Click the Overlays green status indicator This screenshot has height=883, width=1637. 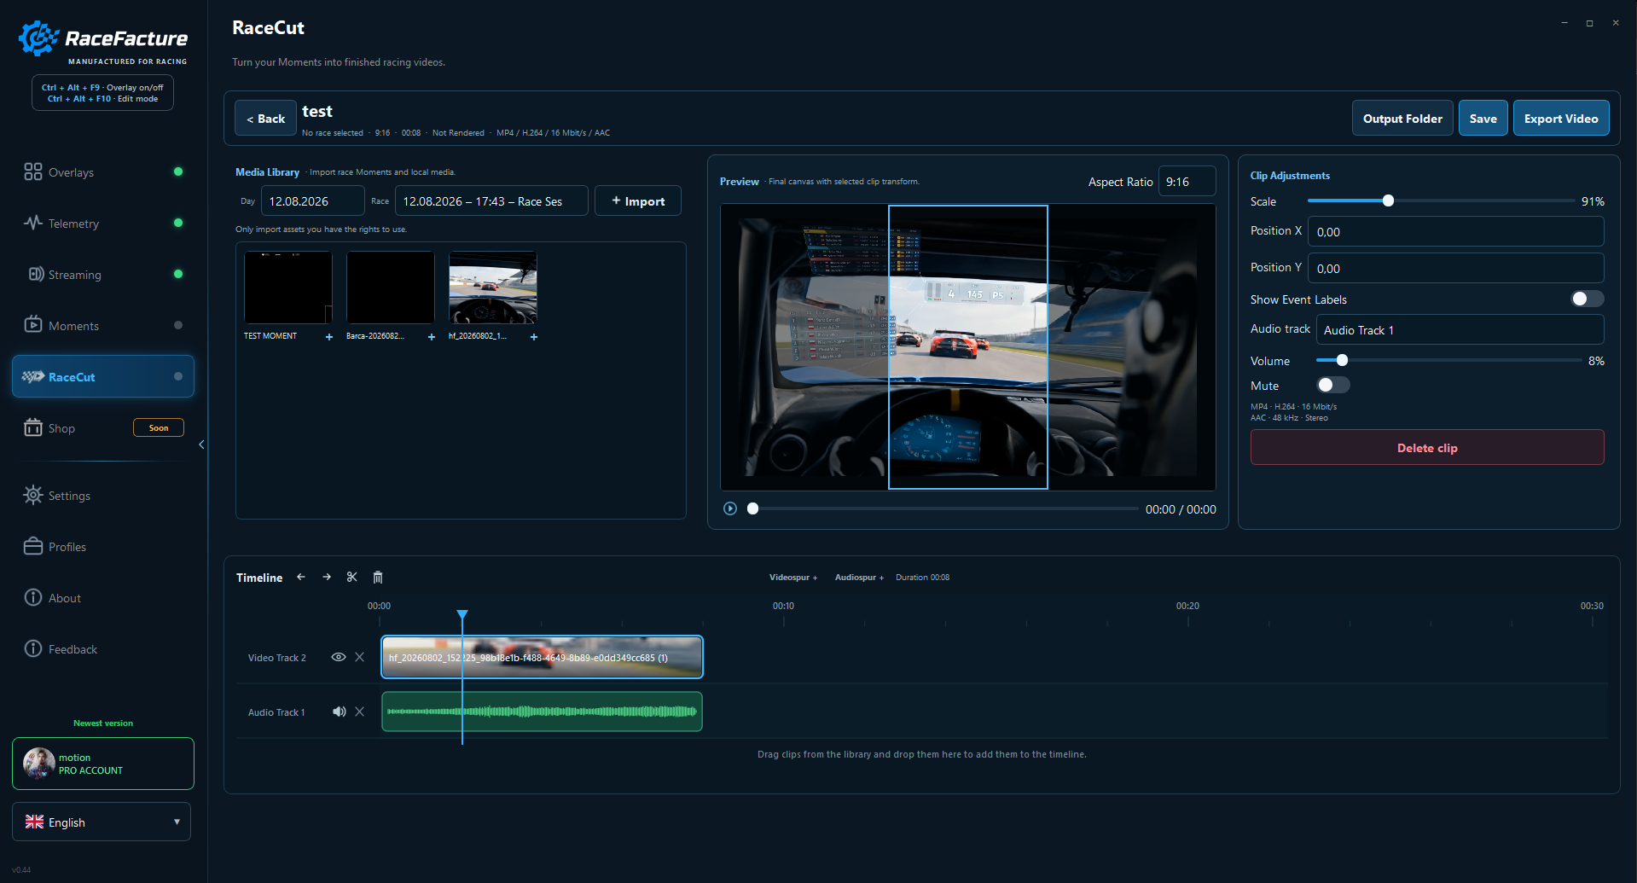pos(178,171)
